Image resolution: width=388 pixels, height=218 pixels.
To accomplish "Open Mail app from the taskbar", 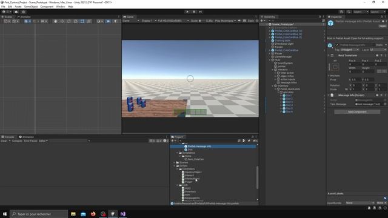I will coord(83,214).
